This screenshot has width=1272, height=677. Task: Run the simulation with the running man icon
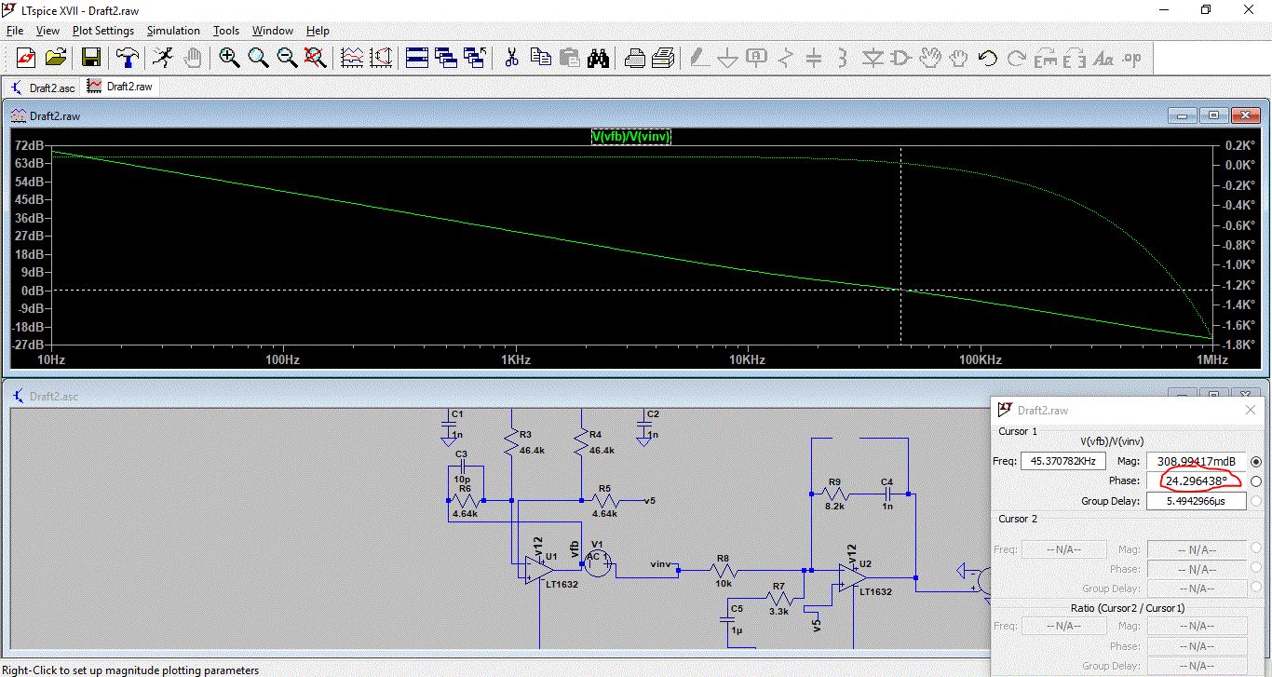(163, 58)
